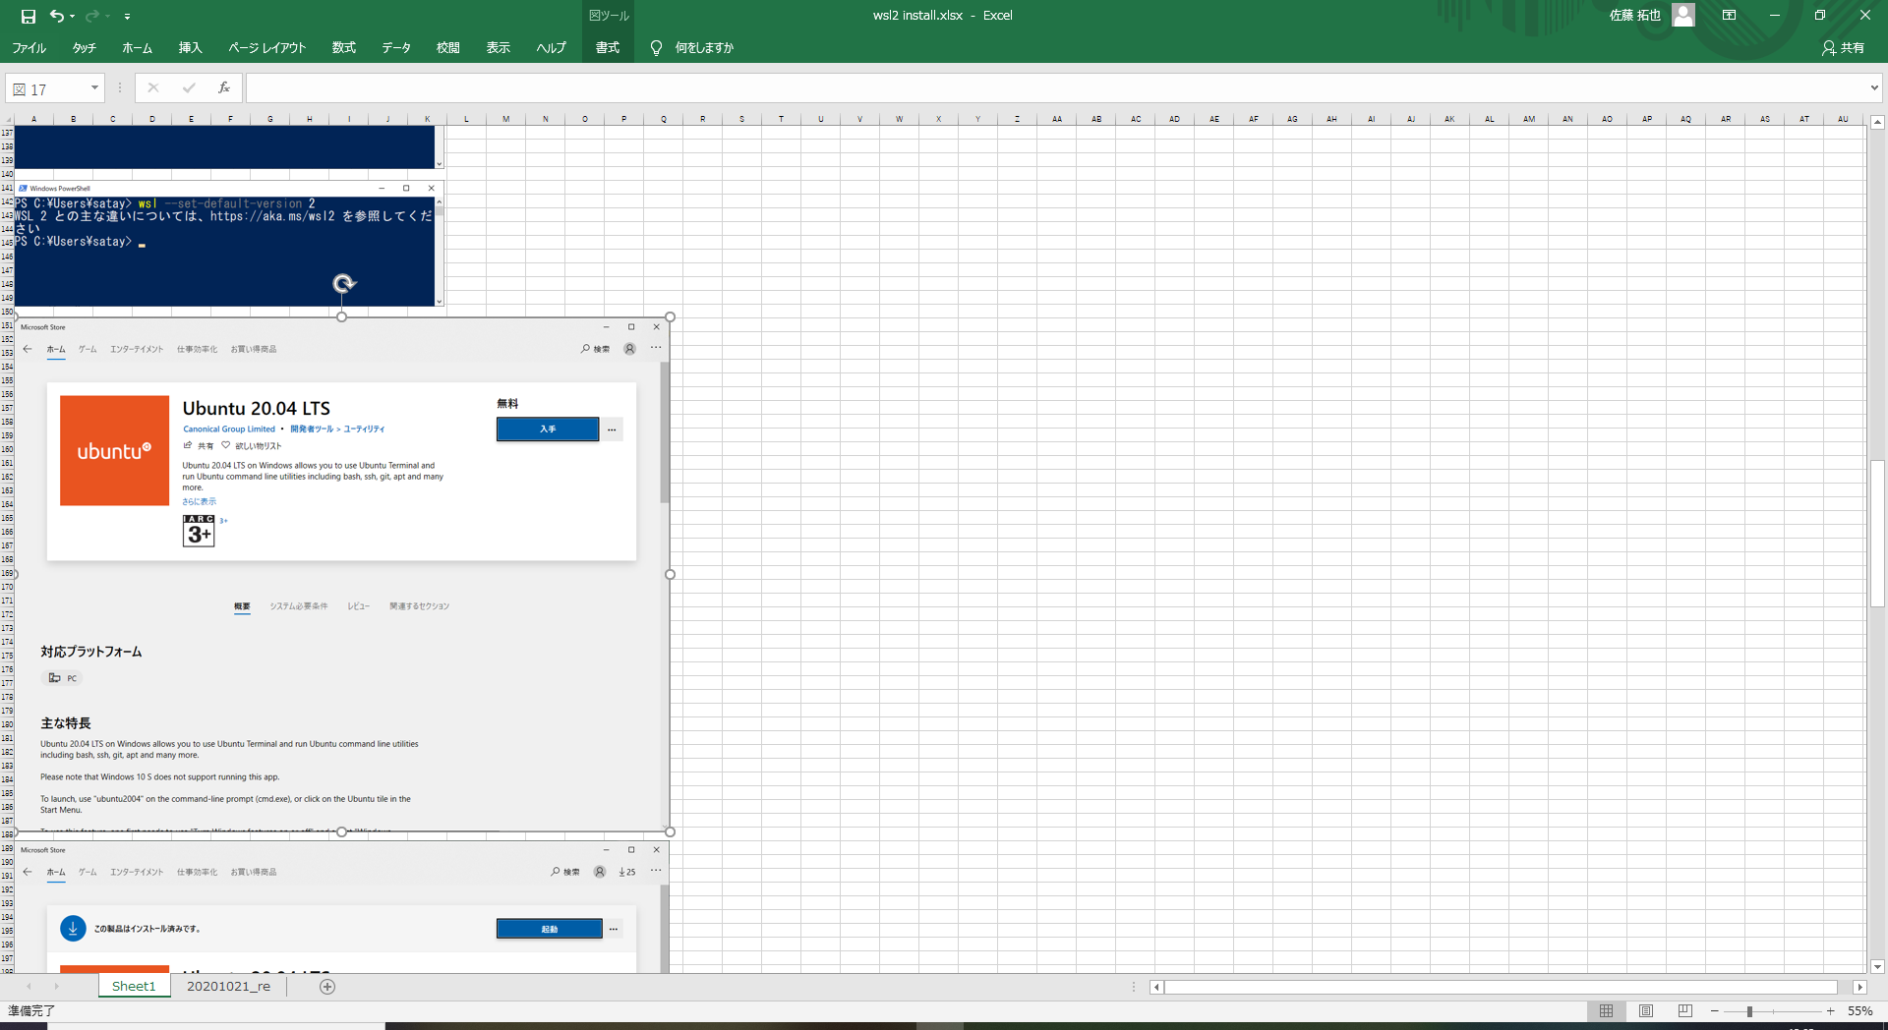Screen dimensions: 1888x1030
Task: Click the システム必要条件 tab
Action: point(299,606)
